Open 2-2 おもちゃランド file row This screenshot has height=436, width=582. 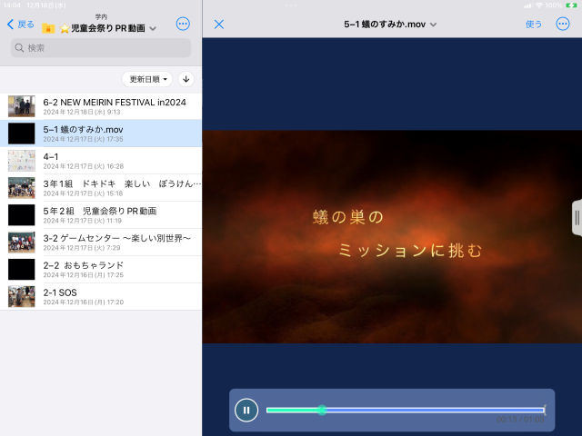click(x=101, y=269)
